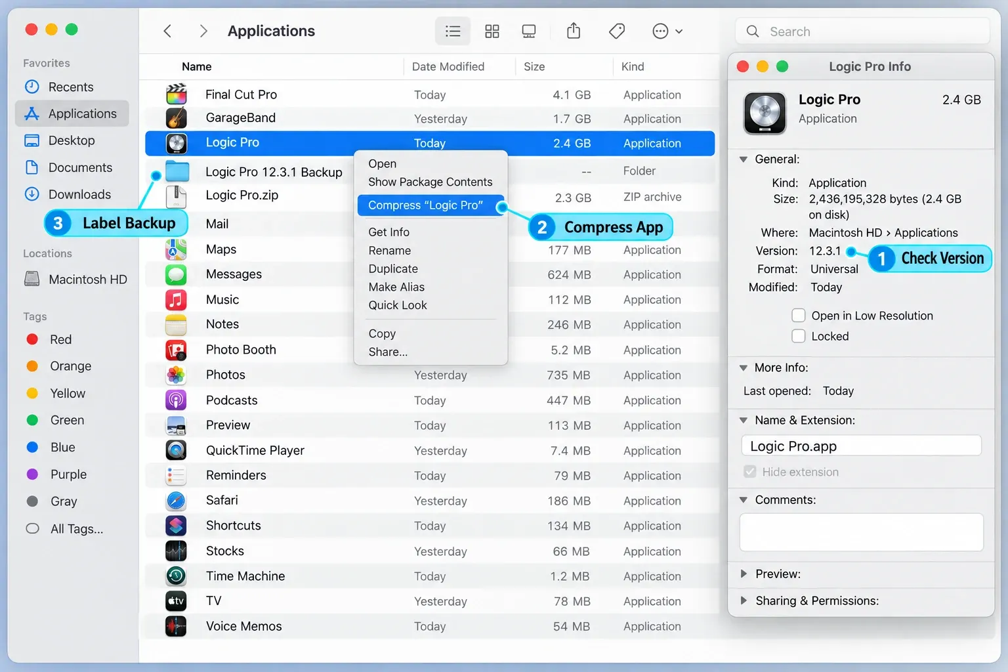Switch to list view in toolbar
The image size is (1008, 672).
point(453,31)
